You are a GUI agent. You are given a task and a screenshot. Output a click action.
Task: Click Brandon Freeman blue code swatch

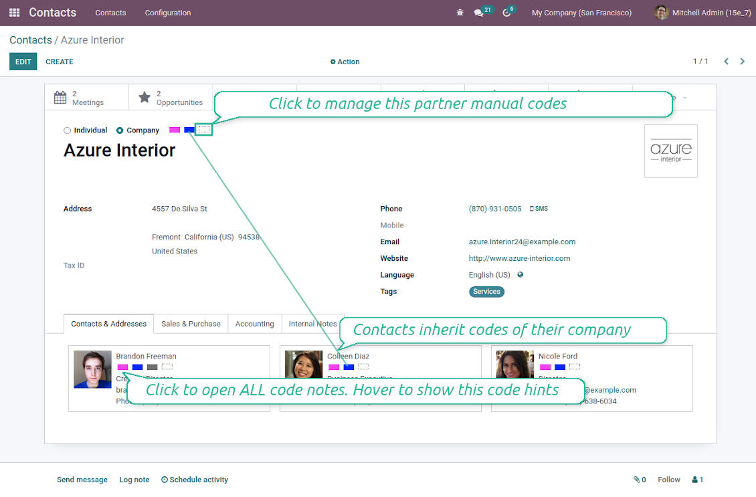pos(137,367)
